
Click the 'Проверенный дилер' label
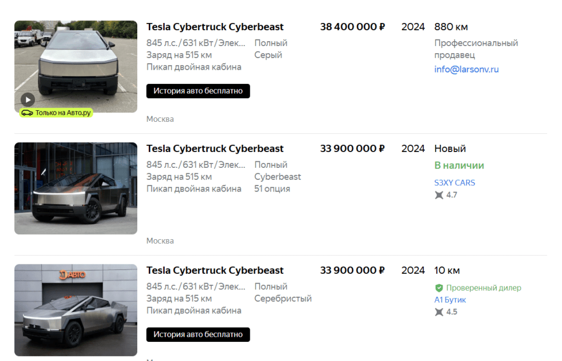pos(484,288)
